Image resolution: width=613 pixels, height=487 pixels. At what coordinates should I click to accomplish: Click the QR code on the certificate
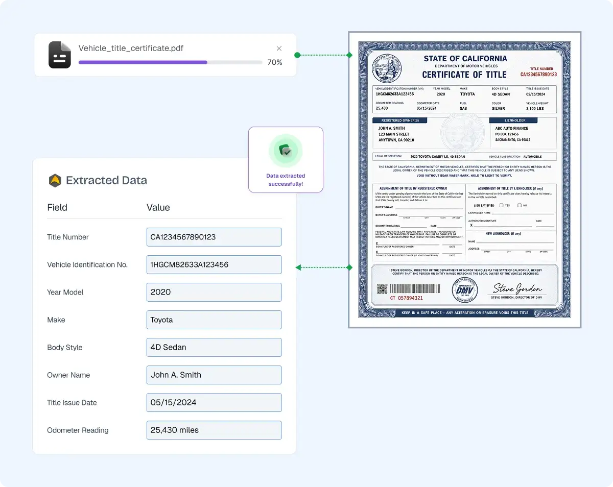(382, 288)
